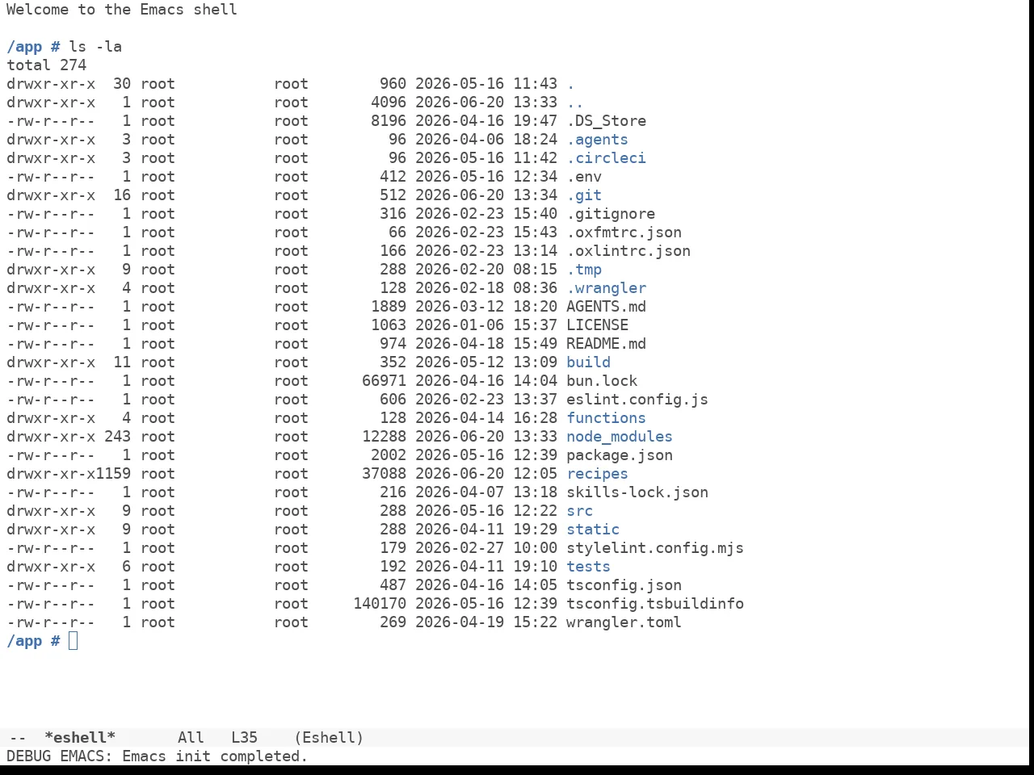1034x775 pixels.
Task: Select the .git directory name
Action: point(584,195)
